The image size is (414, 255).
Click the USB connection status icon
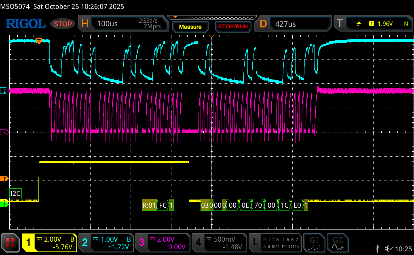tap(378, 248)
